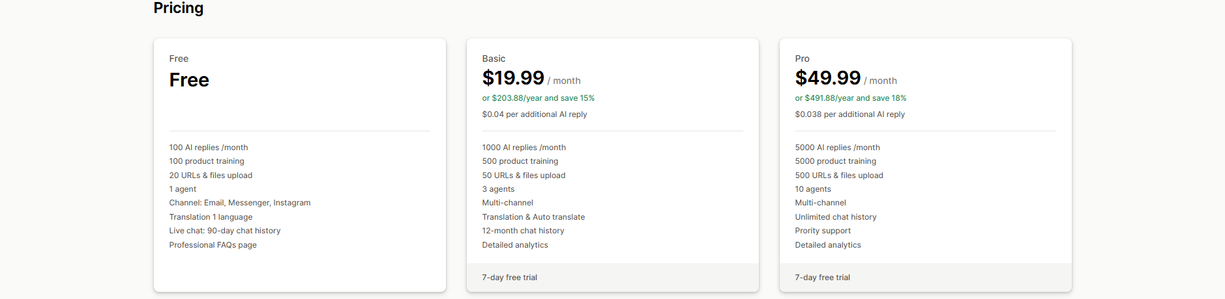Click the 100 AI replies /month feature
The image size is (1225, 299).
click(x=209, y=148)
